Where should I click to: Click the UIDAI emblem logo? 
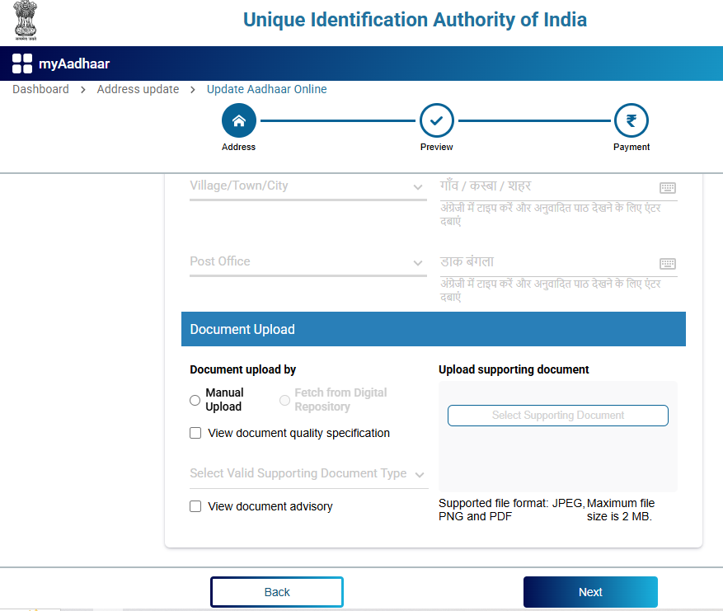coord(26,21)
